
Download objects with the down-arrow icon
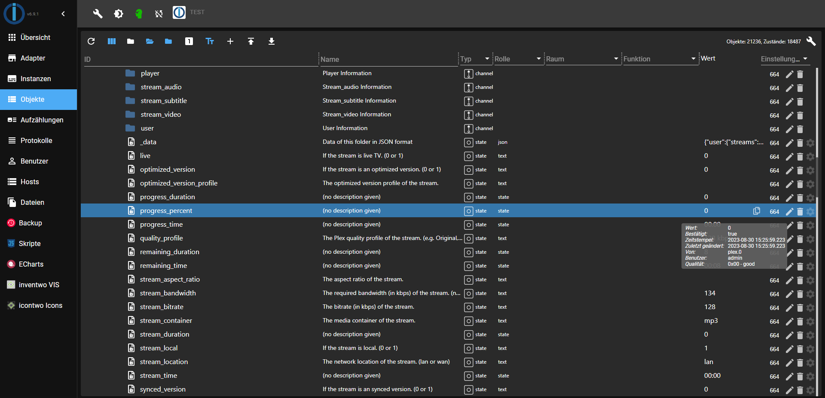272,41
